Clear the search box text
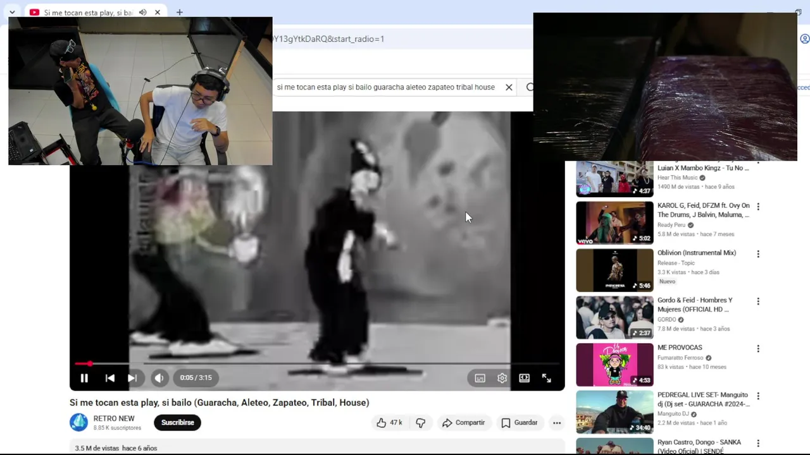 (509, 87)
